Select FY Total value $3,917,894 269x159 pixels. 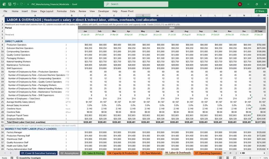pyautogui.click(x=259, y=122)
